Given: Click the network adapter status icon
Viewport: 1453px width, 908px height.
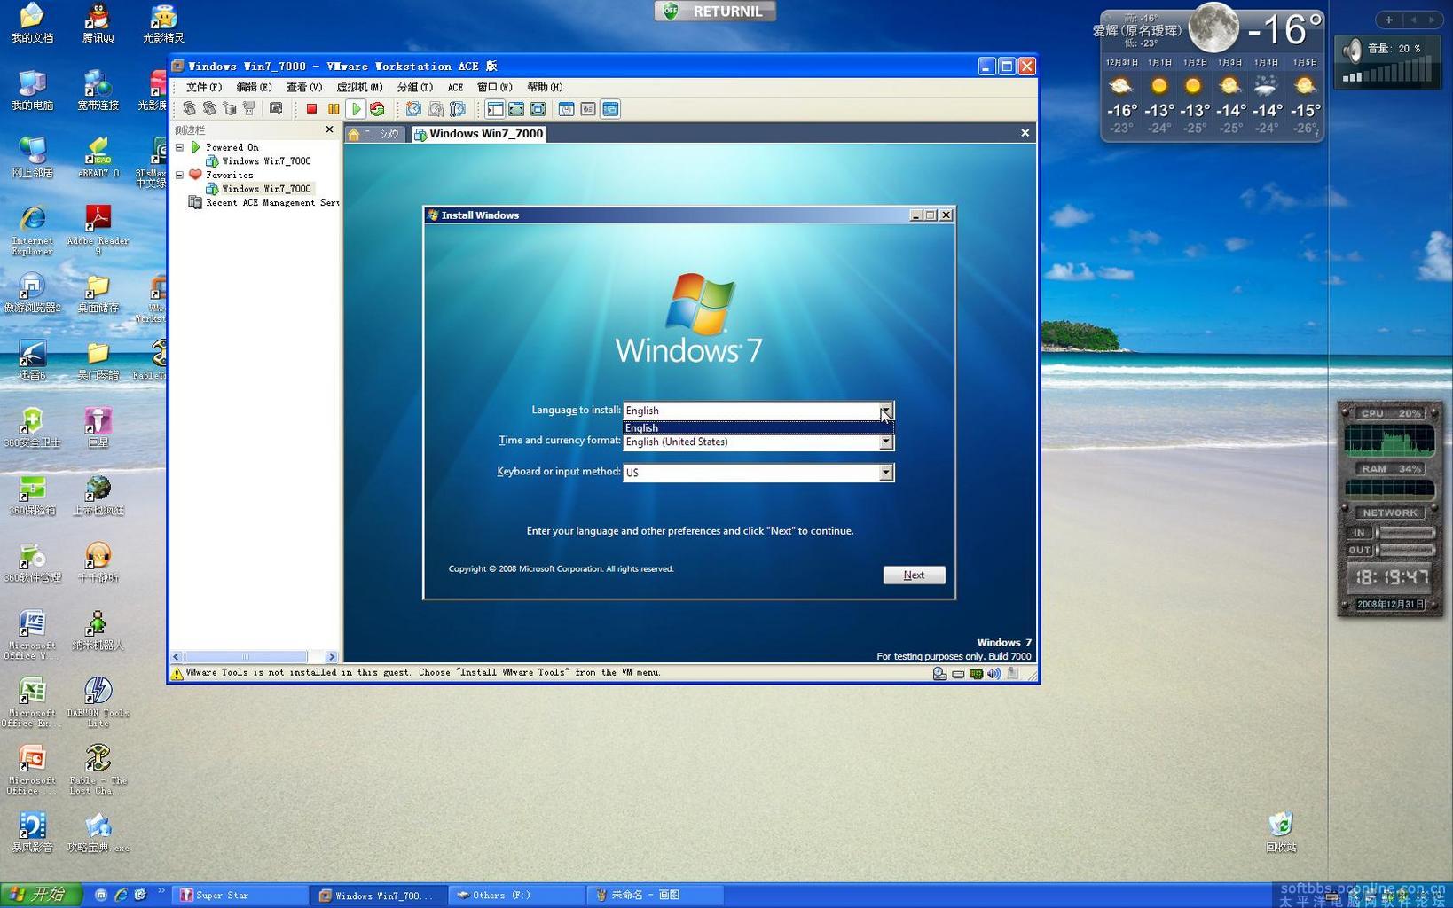Looking at the screenshot, I should point(976,674).
